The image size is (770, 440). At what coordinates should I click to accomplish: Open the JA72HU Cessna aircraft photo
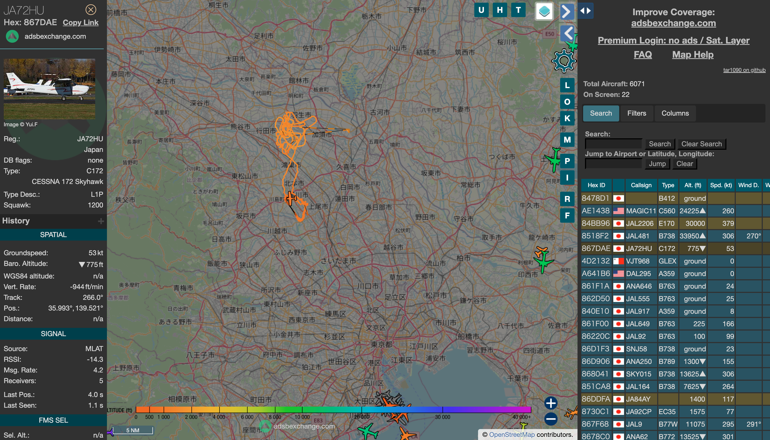[49, 89]
